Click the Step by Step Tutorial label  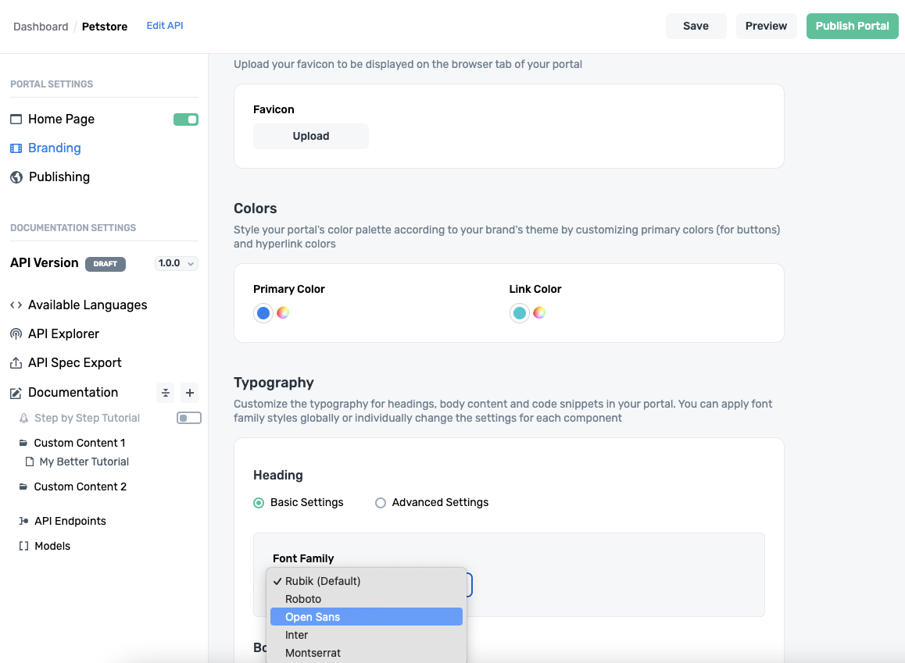[x=88, y=418]
